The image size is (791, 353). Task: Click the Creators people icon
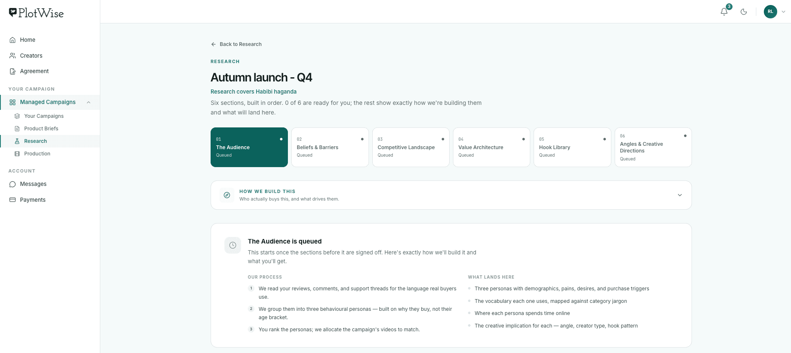pyautogui.click(x=13, y=56)
